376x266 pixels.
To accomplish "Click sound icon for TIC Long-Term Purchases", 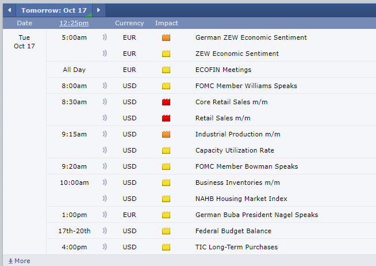I will coord(105,247).
